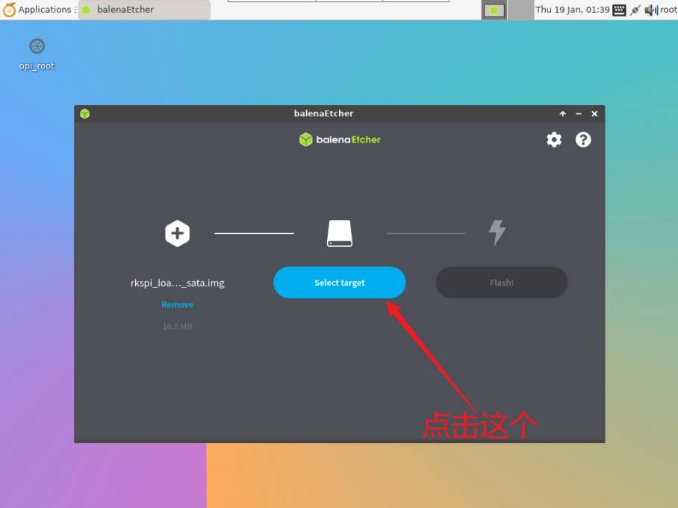
Task: Click the workspace switcher active workspace
Action: point(494,10)
